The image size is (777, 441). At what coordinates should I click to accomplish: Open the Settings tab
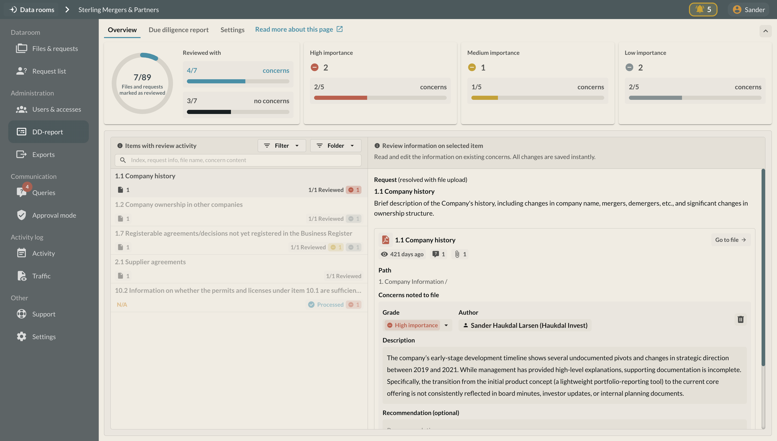232,30
